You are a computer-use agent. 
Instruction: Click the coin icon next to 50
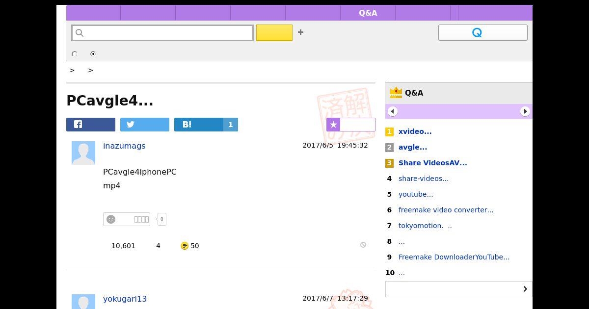click(185, 246)
